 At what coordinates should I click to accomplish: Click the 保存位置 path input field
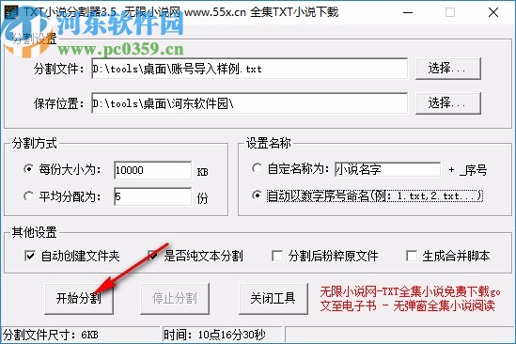pyautogui.click(x=249, y=103)
